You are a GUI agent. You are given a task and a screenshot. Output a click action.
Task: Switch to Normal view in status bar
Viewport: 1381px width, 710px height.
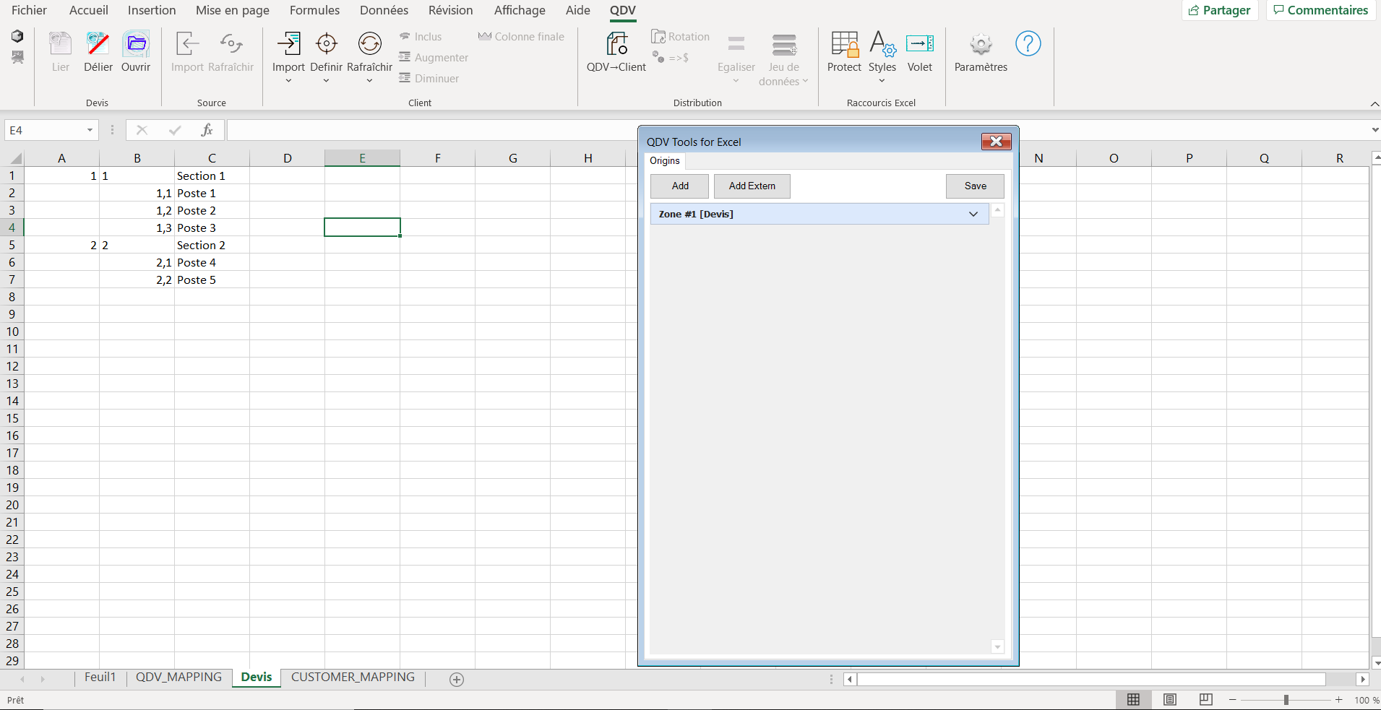[1133, 699]
